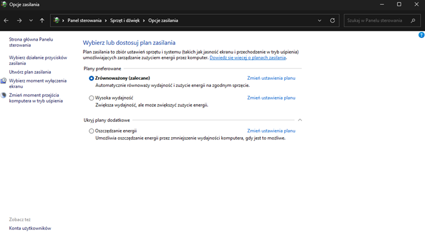
Task: Click Plany preferowane section label
Action: coord(102,69)
